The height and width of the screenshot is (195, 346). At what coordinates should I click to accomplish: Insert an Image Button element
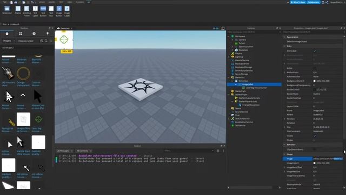[x=59, y=11]
